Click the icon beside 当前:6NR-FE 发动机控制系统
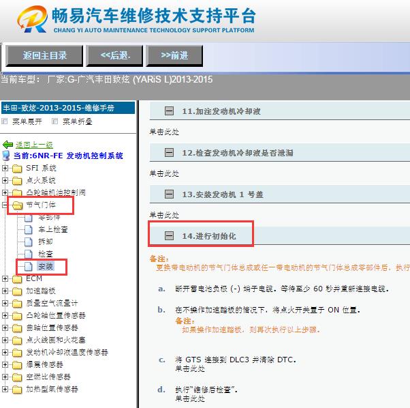This screenshot has height=408, width=410. point(5,156)
